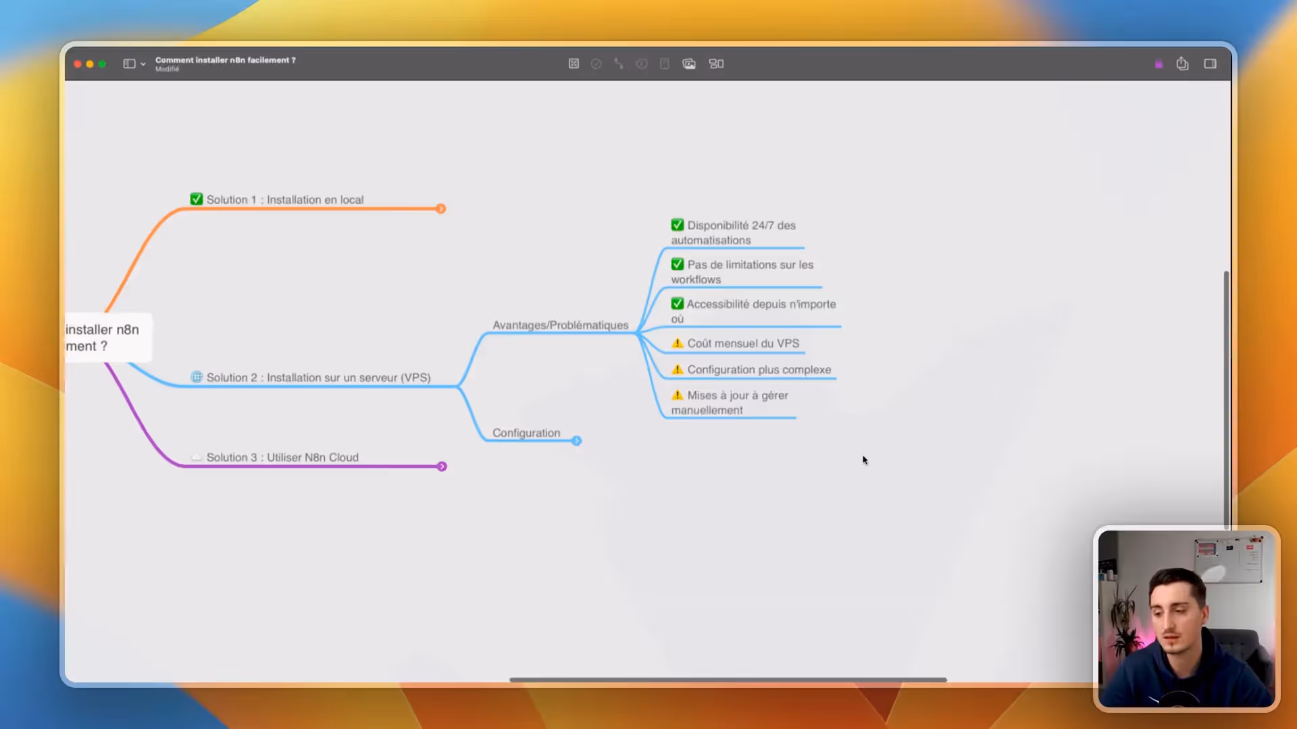Click the webcam video overlay thumbnail
Viewport: 1297px width, 729px height.
pos(1187,618)
